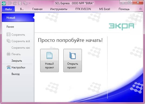Open the Файл tab
Image resolution: width=145 pixels, height=104 pixels.
click(x=8, y=9)
